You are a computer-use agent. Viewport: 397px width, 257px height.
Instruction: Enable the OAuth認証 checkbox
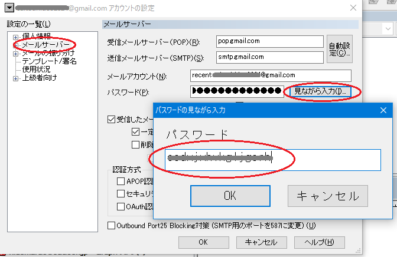[121, 206]
